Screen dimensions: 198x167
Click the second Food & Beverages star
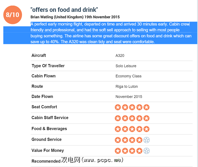(125, 129)
